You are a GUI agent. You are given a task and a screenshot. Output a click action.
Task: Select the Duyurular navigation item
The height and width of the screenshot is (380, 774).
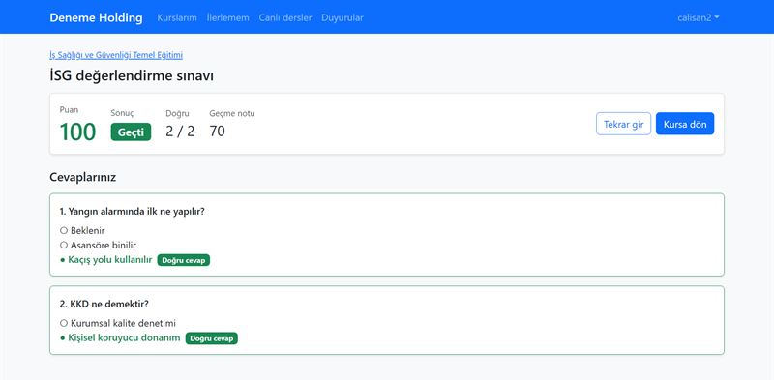pyautogui.click(x=342, y=17)
